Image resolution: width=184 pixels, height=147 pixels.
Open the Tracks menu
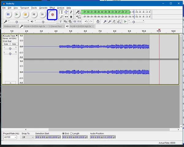point(34,8)
